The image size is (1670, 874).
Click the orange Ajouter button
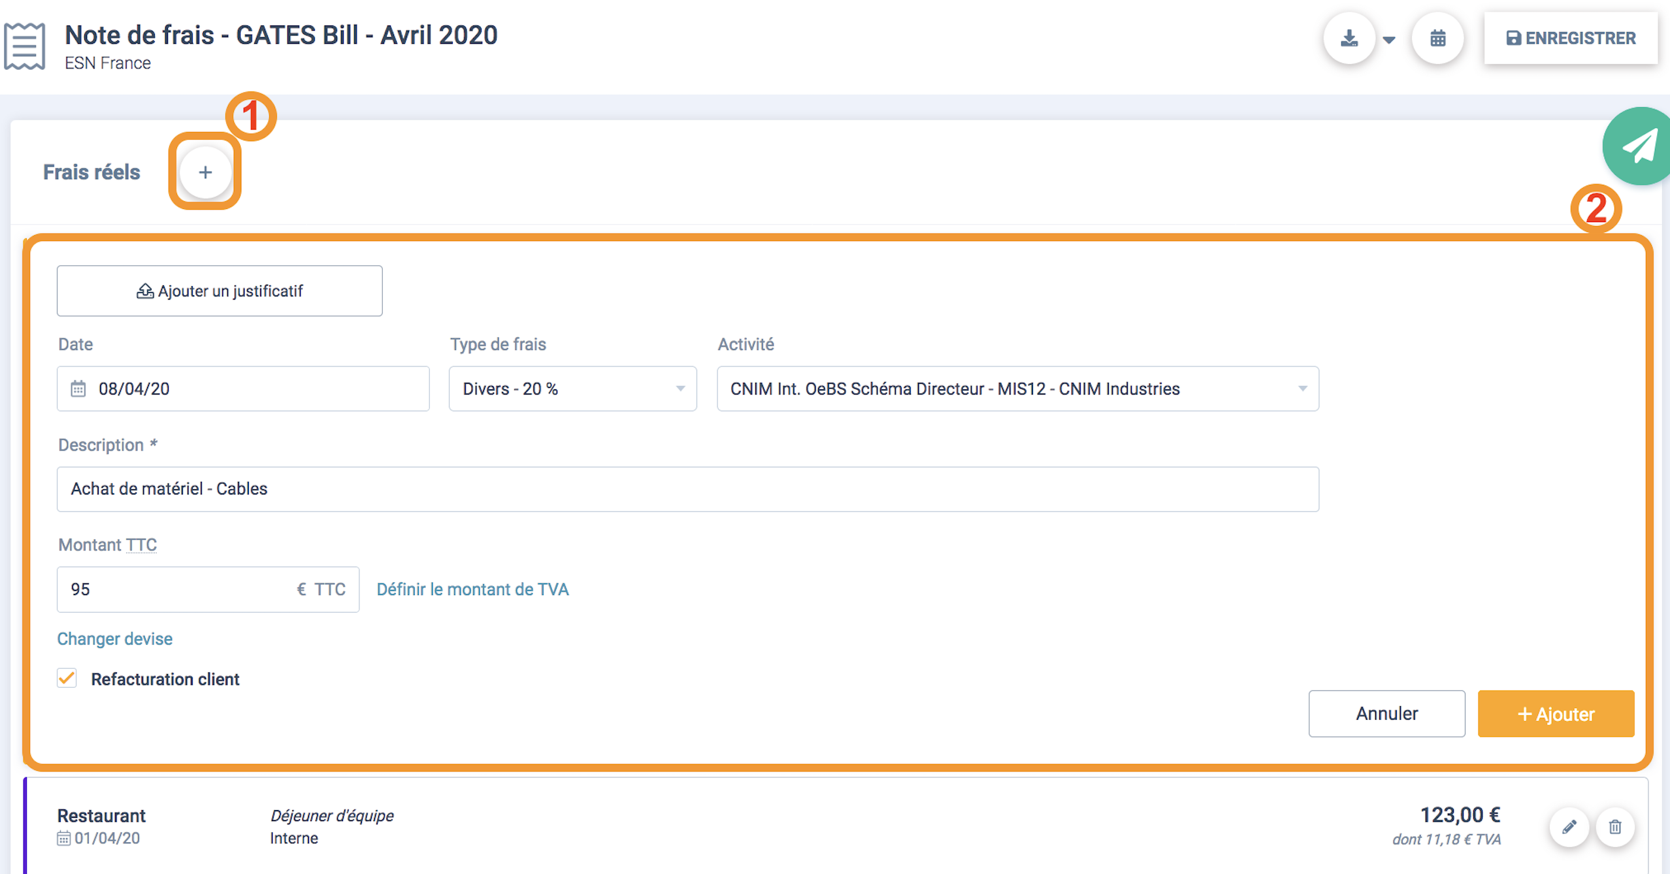(1556, 713)
